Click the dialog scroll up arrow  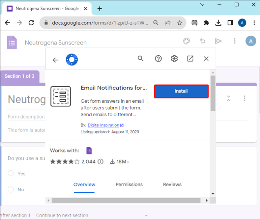click(213, 73)
